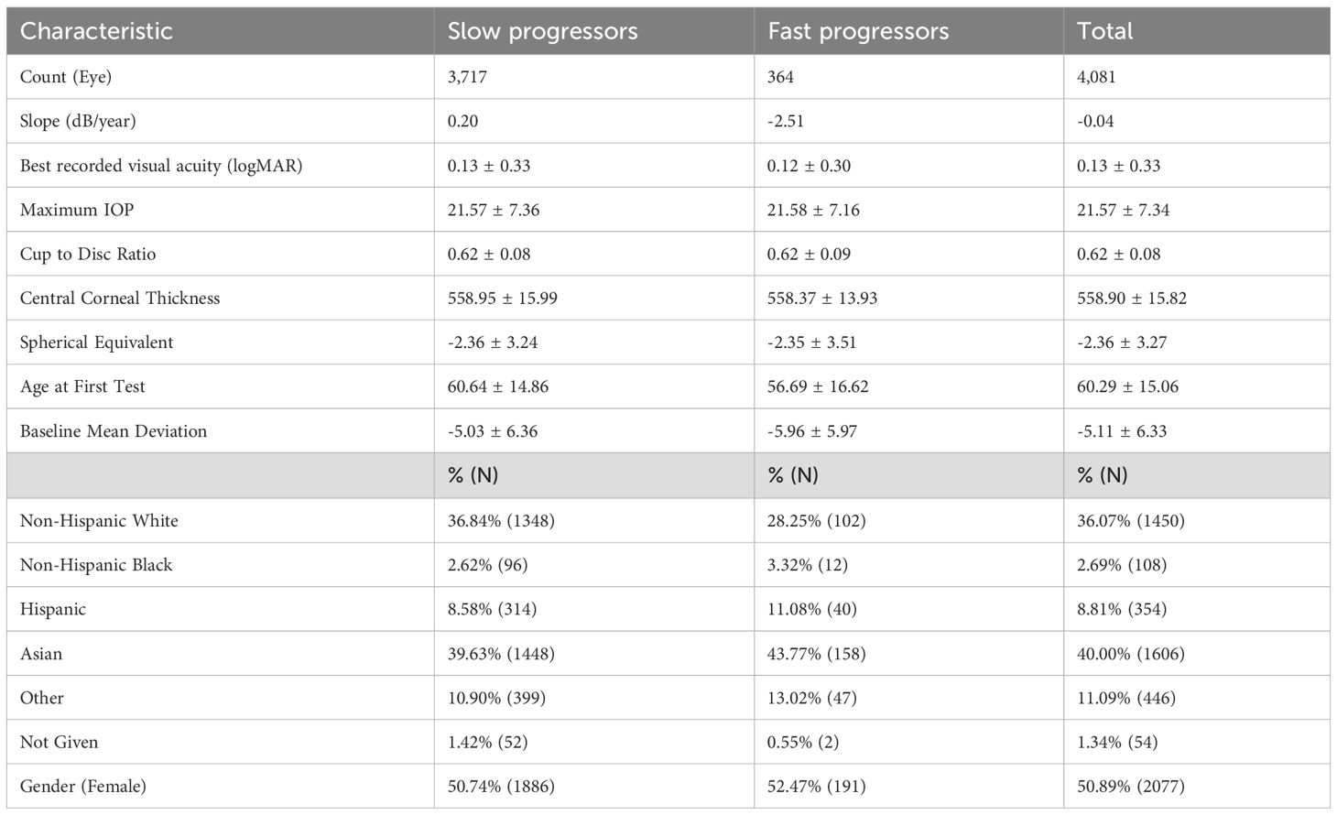
Task: Click the 4,081 total eye count cell
Action: pos(1096,77)
